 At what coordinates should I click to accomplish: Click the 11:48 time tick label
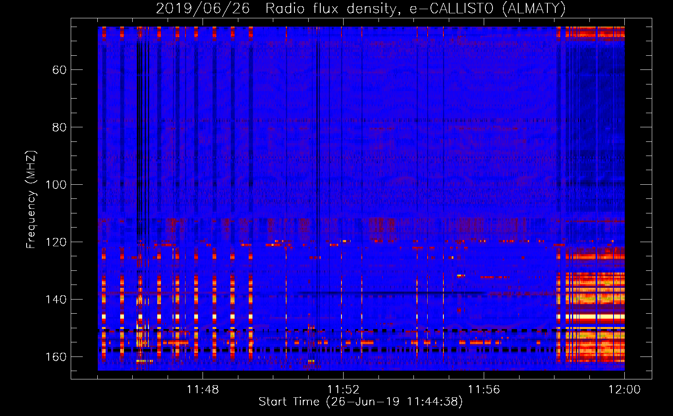(x=203, y=390)
